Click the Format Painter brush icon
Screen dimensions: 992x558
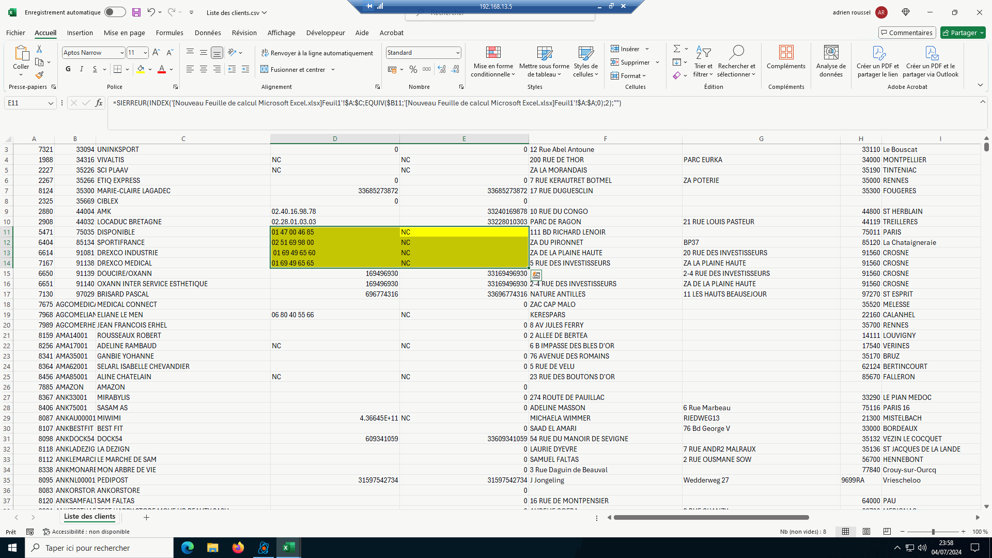(x=39, y=75)
